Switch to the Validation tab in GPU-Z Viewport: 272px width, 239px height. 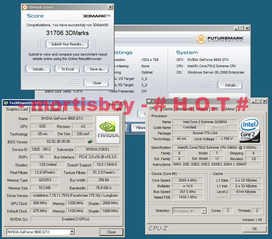coord(54,110)
